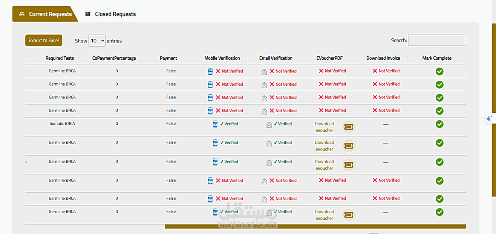Switch to the Closed Requests tab

coord(111,14)
